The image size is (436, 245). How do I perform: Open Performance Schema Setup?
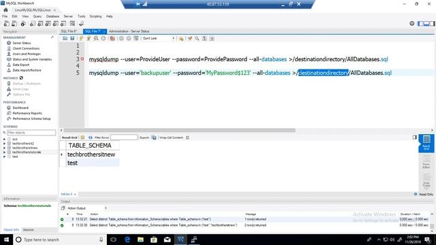pyautogui.click(x=31, y=118)
